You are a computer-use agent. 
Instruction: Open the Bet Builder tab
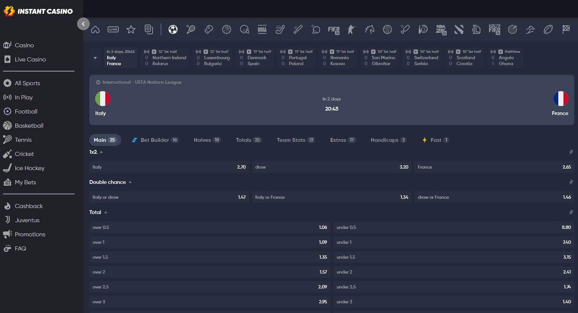pos(155,140)
